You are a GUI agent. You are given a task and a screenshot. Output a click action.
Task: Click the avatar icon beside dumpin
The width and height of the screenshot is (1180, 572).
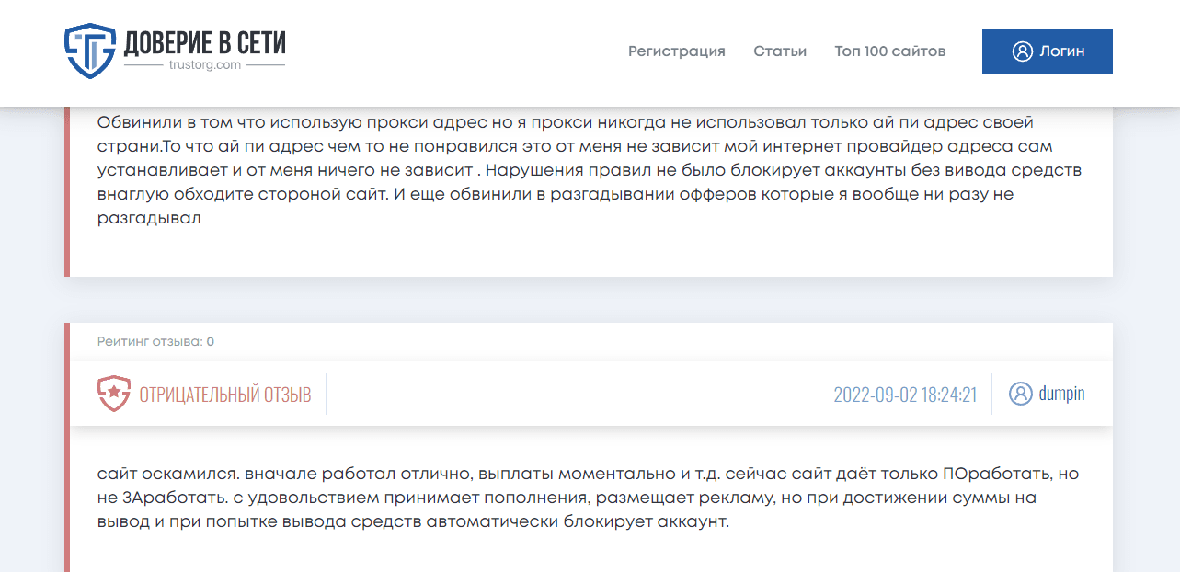tap(1020, 394)
